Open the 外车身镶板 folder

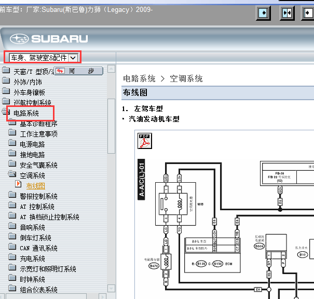[x=29, y=92]
